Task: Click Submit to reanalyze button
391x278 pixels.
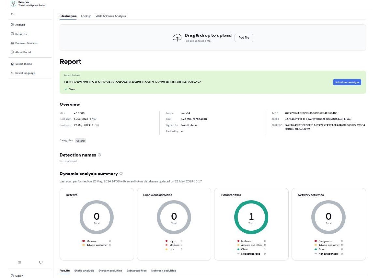Action: (347, 82)
